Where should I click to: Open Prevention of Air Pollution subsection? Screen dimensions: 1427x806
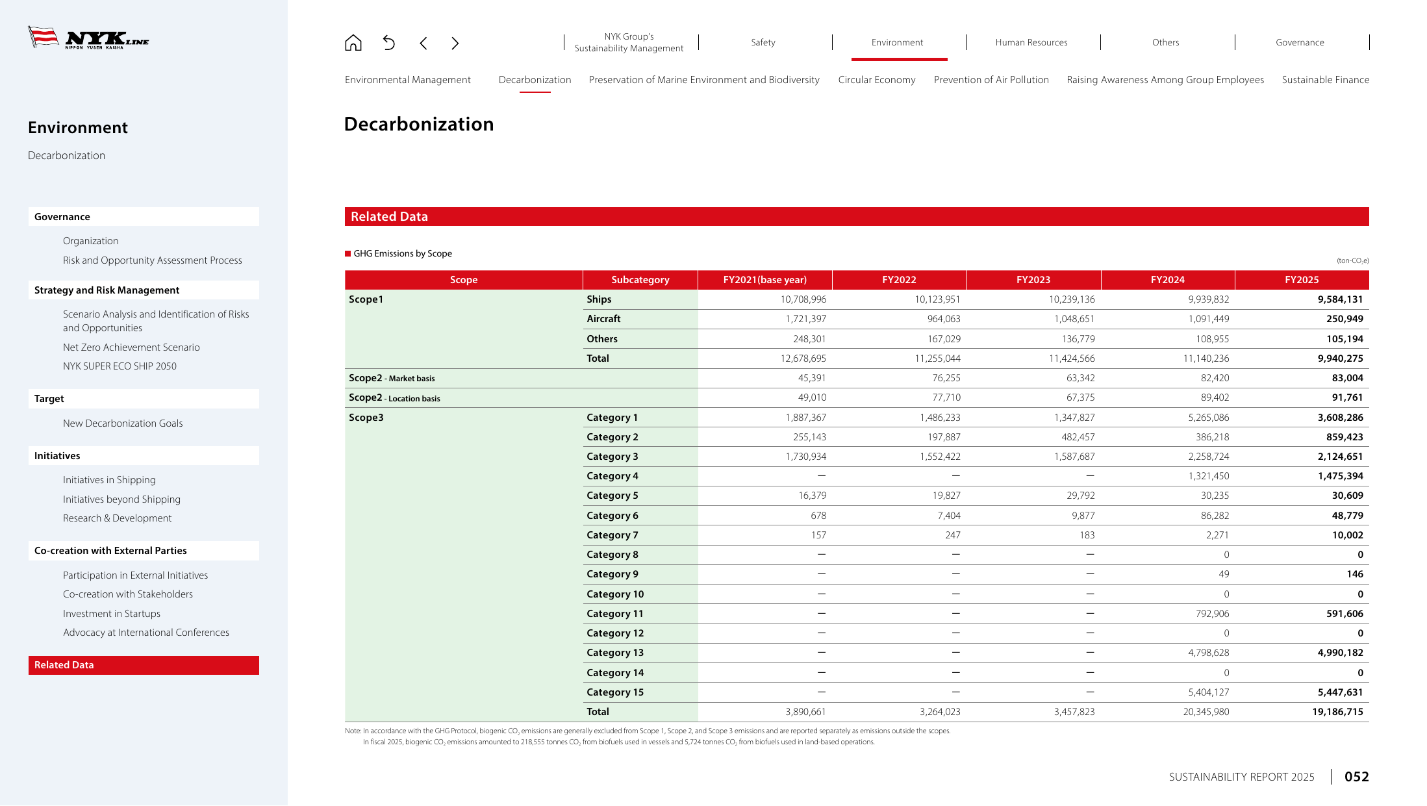tap(991, 80)
